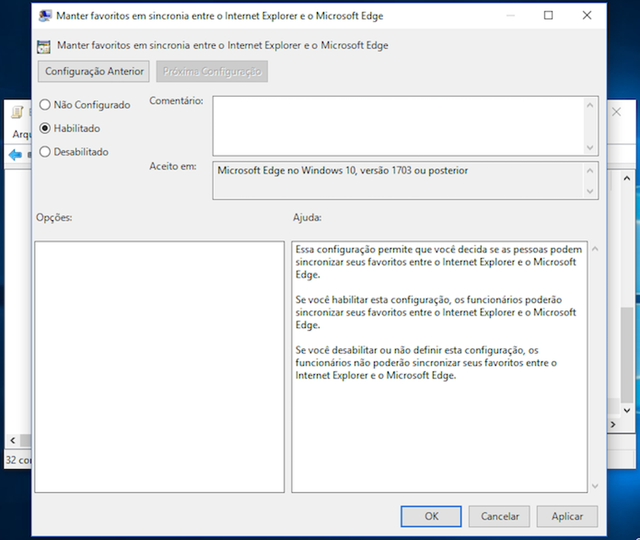Click the Próxima Configuração button
640x540 pixels.
pos(212,72)
